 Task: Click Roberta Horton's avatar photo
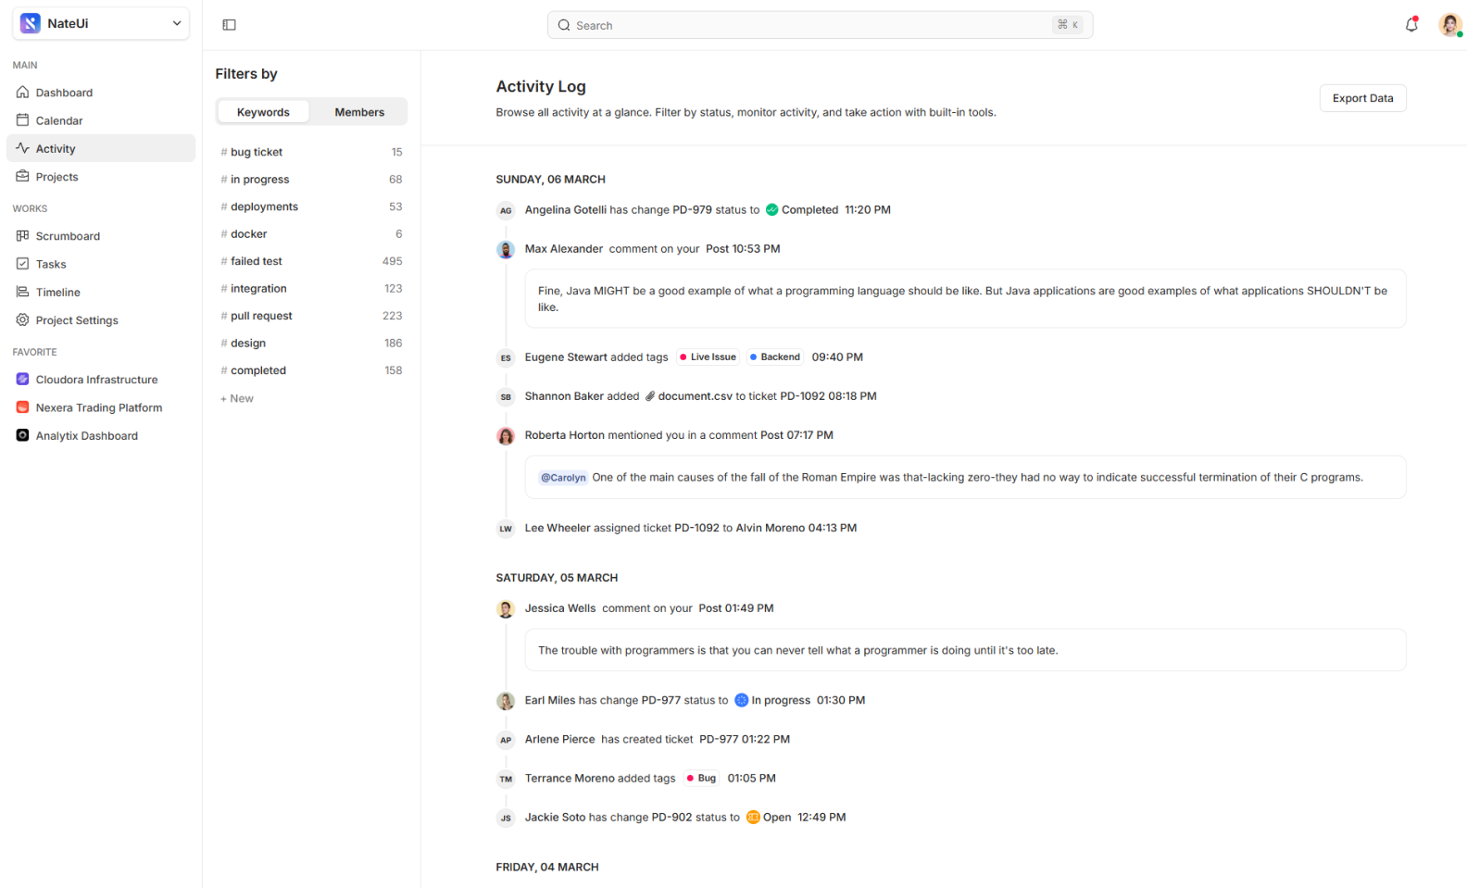[x=506, y=435]
